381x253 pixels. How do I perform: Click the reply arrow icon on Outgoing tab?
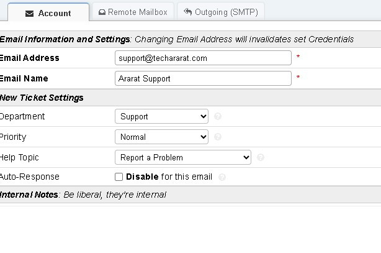(x=188, y=12)
